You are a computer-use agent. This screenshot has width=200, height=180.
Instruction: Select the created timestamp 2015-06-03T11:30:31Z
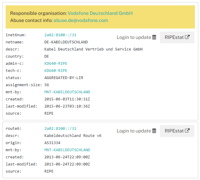pos(67,99)
